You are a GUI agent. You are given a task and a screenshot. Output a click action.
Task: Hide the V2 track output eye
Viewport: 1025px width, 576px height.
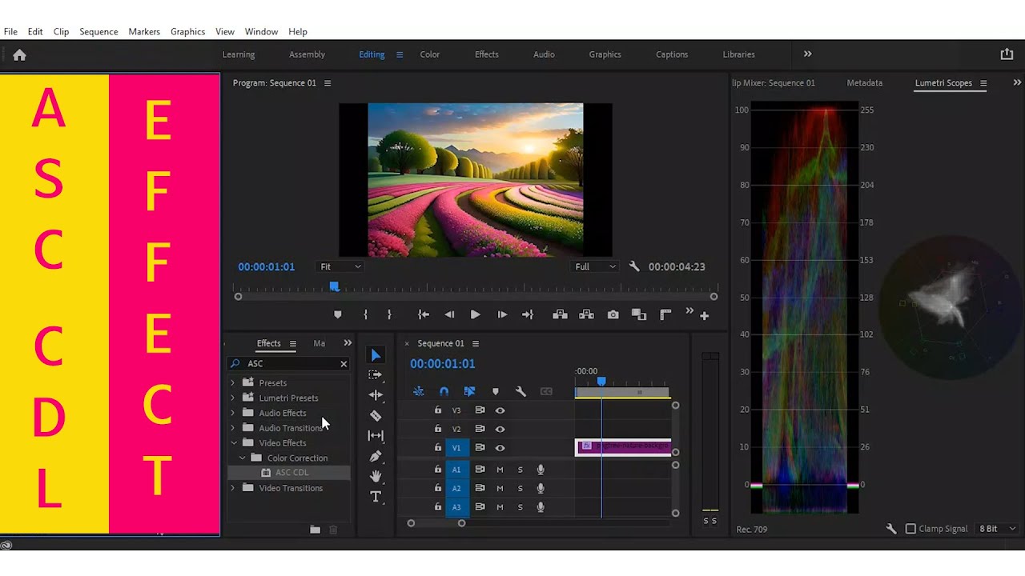pyautogui.click(x=500, y=429)
